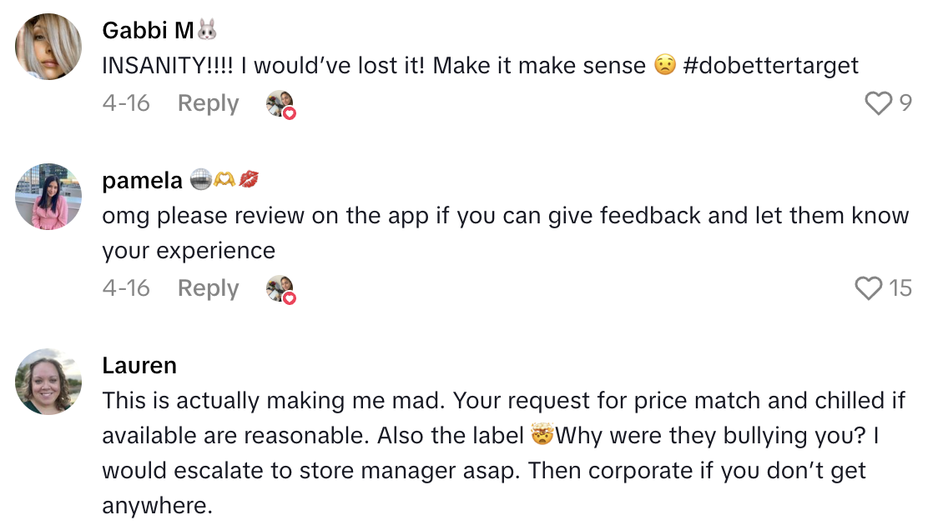Click the 4-16 date on Gabbi M's comment
The width and height of the screenshot is (938, 525).
126,102
